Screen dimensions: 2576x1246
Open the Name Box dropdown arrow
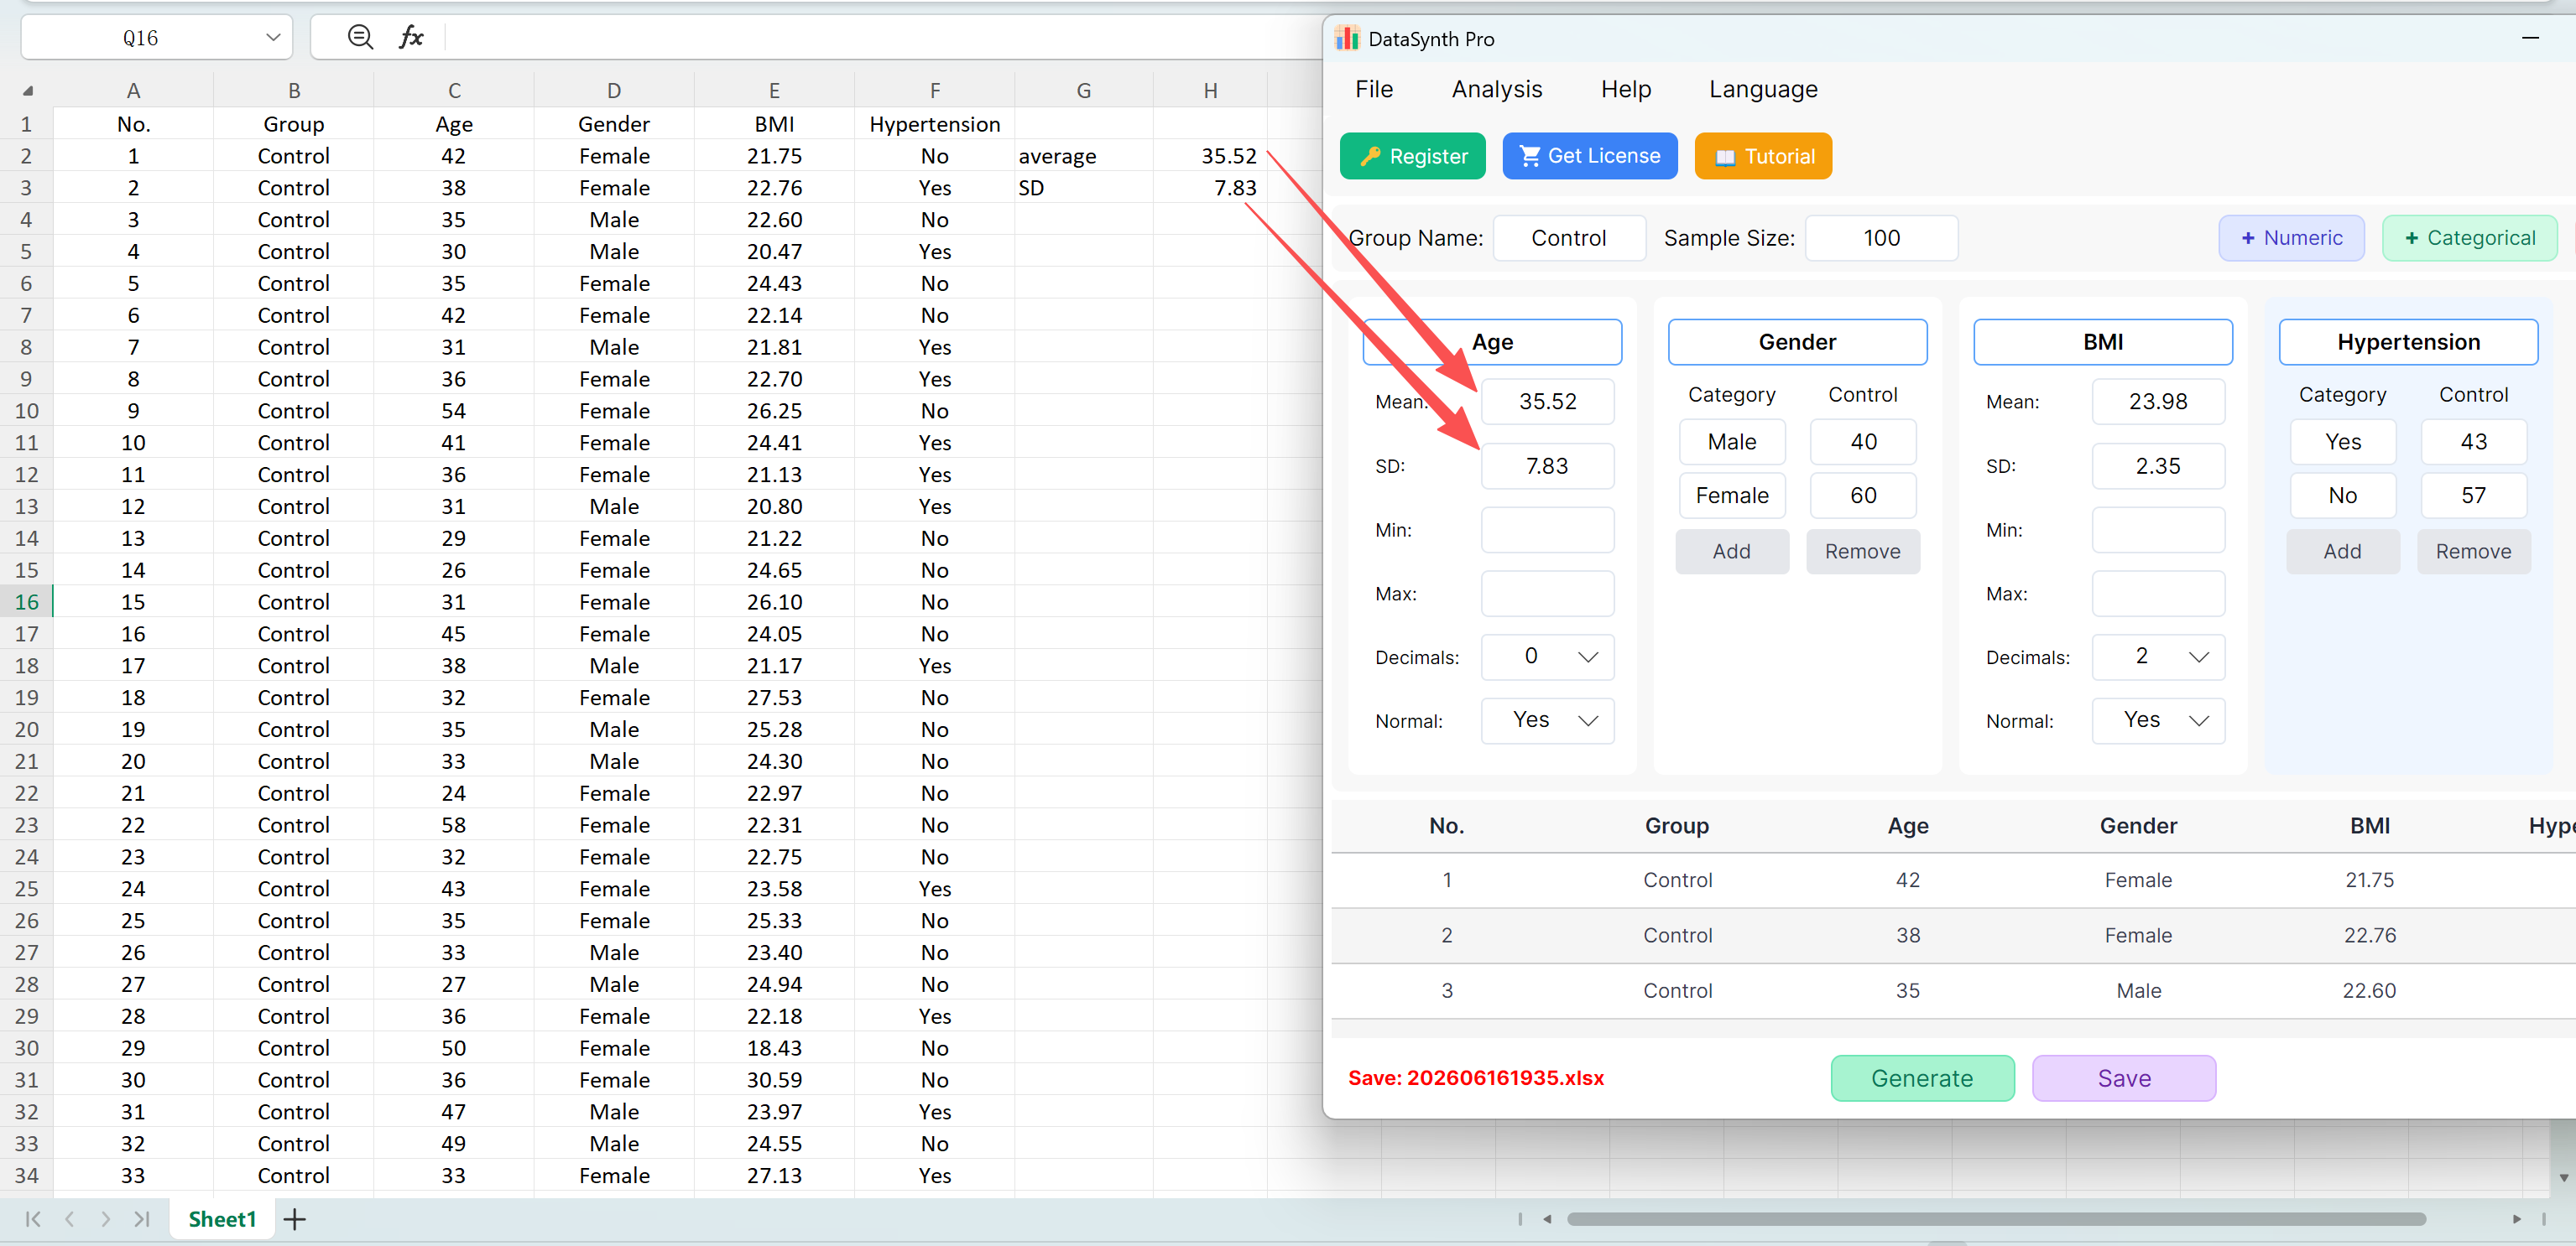pos(273,38)
